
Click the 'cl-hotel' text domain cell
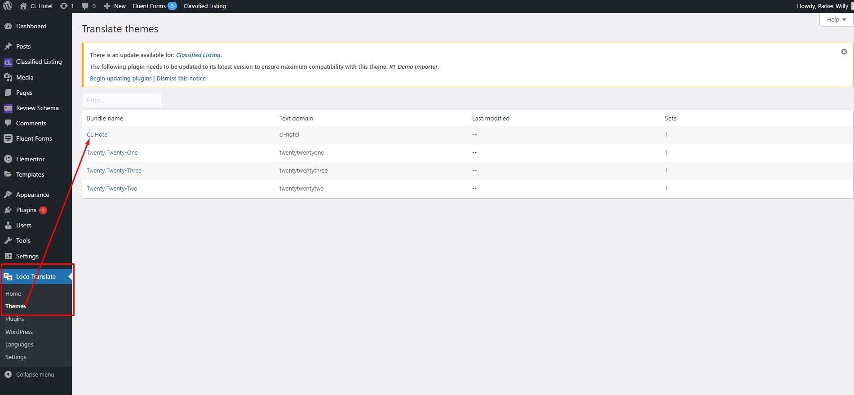pyautogui.click(x=289, y=134)
